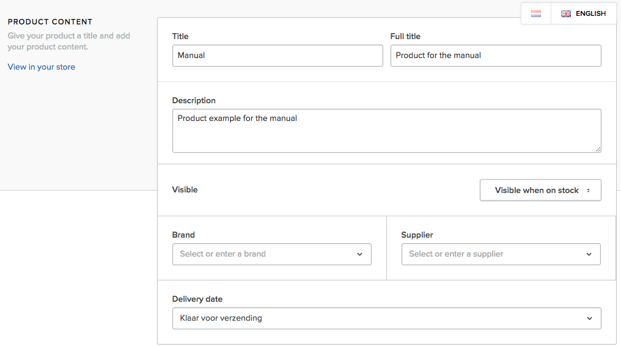Expand the 'Klaar voor verzending' delivery dropdown
The height and width of the screenshot is (347, 621).
pos(386,318)
